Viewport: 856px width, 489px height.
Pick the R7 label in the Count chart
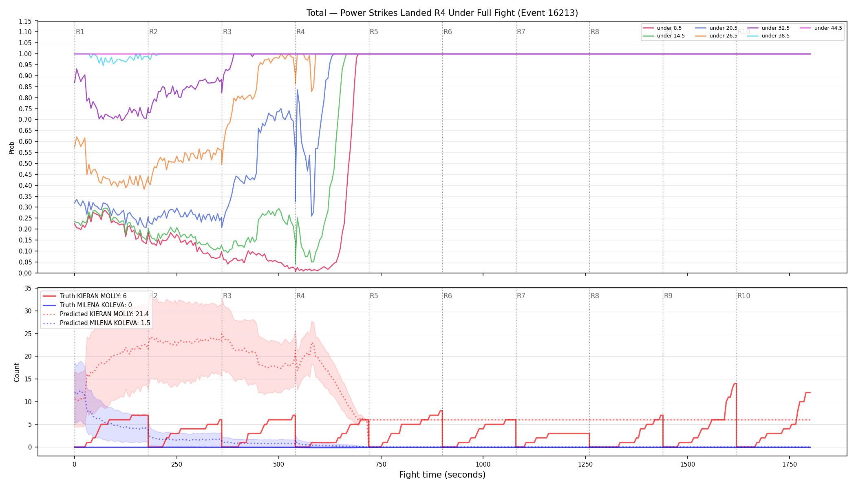coord(521,296)
